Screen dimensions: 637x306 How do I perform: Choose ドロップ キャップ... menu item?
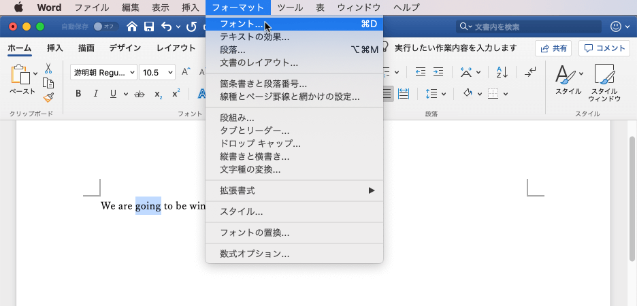pyautogui.click(x=294, y=143)
